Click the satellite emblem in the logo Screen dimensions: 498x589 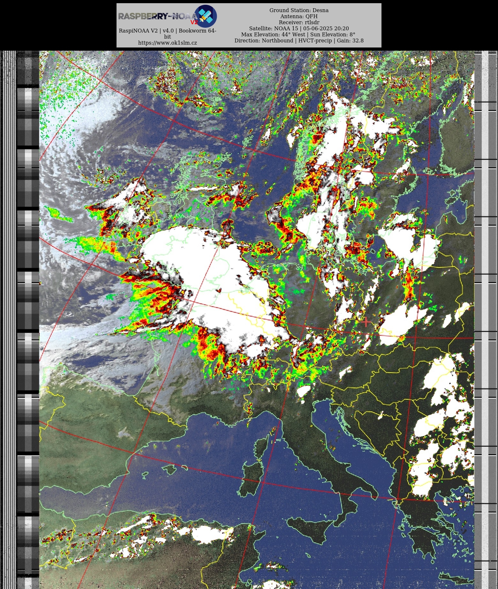point(206,16)
